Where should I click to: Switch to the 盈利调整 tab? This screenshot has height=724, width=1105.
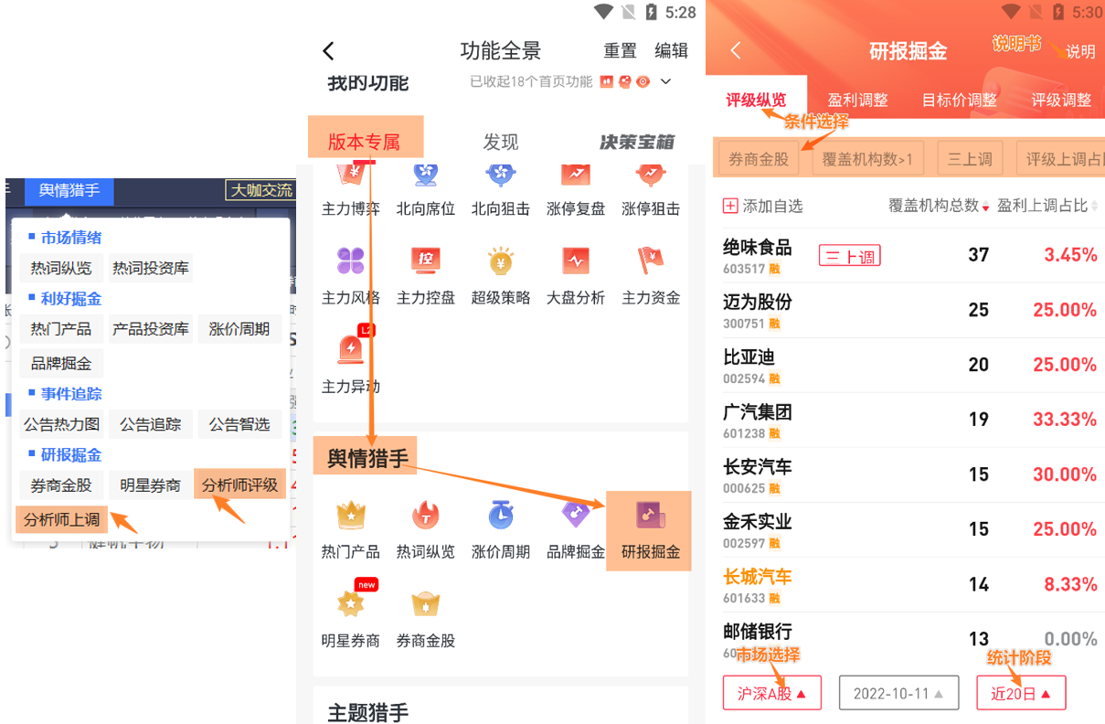point(857,100)
